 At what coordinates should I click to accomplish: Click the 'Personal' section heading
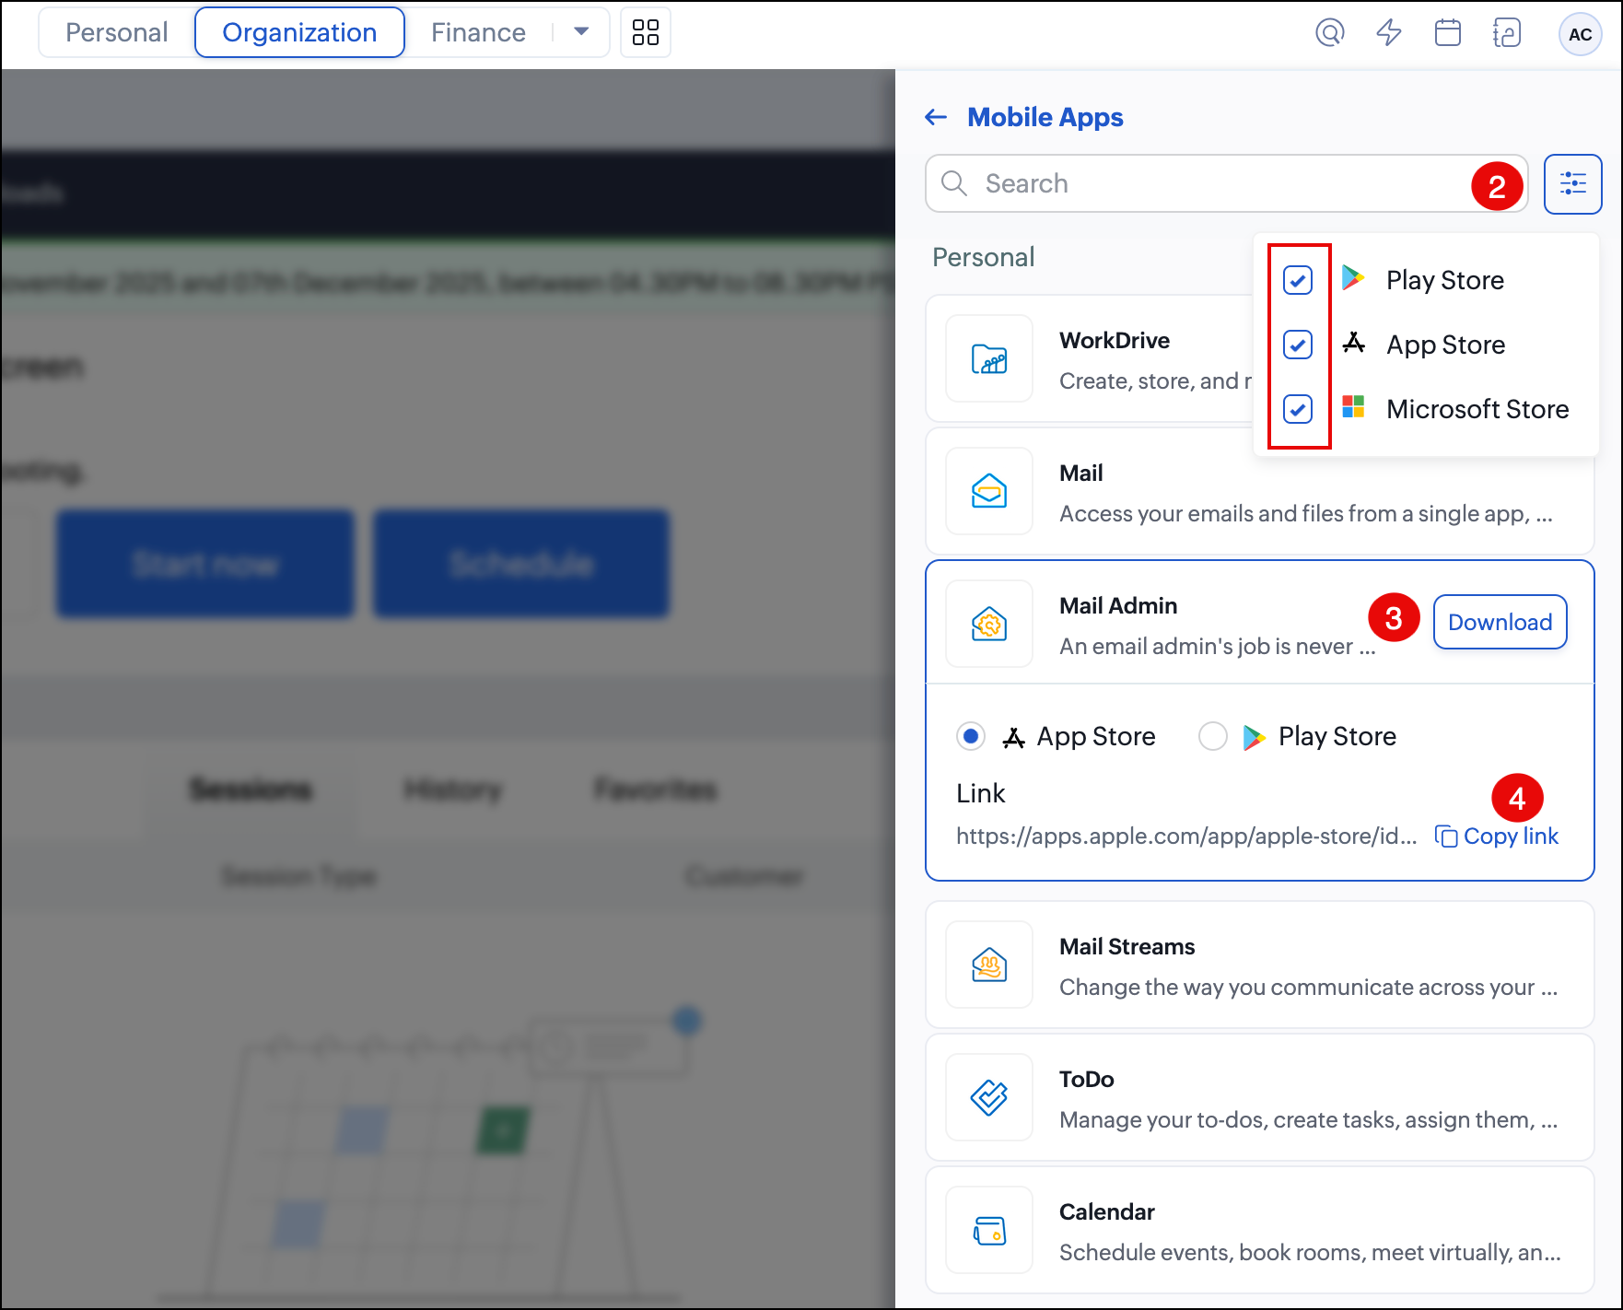coord(983,257)
